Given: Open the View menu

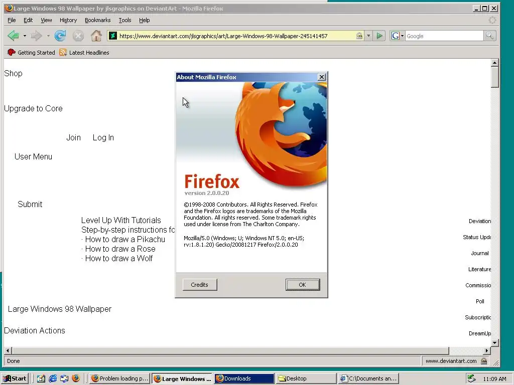Looking at the screenshot, I should point(46,20).
